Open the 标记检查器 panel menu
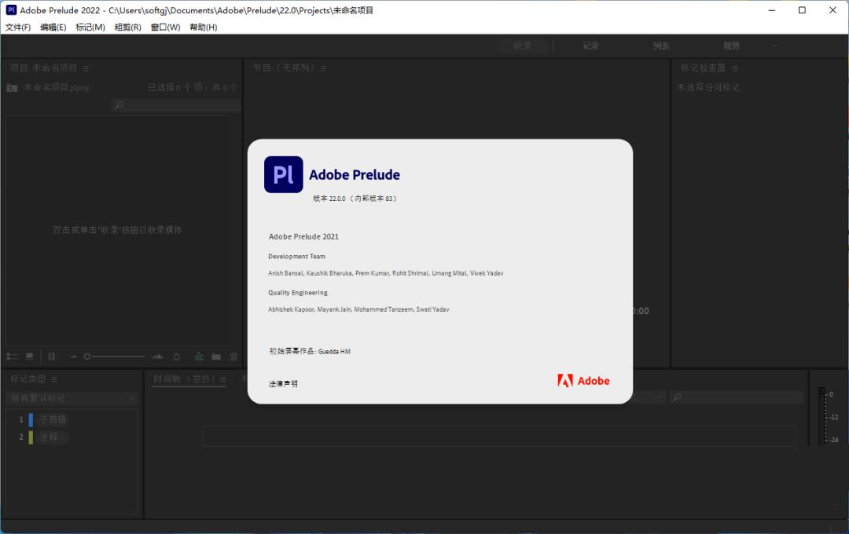The image size is (849, 534). pyautogui.click(x=735, y=68)
